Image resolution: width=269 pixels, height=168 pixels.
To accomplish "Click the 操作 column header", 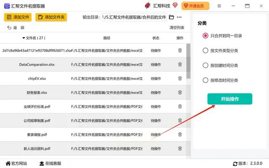I will 180,38.
